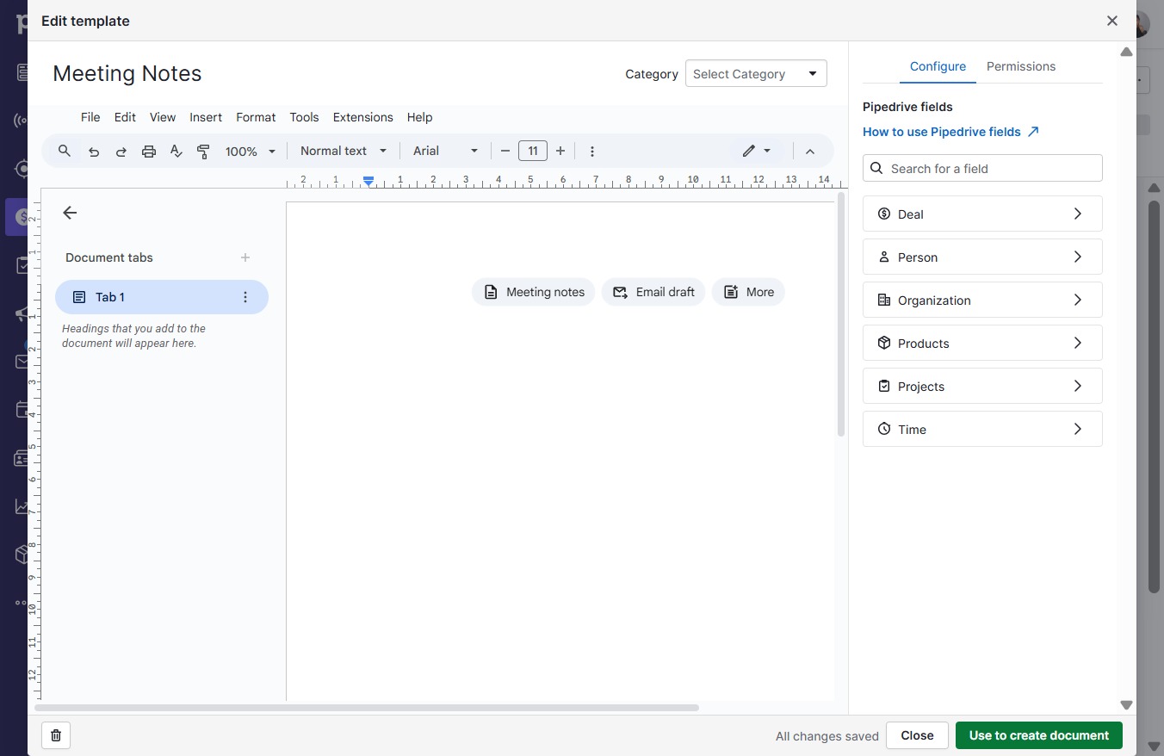The height and width of the screenshot is (756, 1164).
Task: Add a new document tab
Action: (x=245, y=257)
